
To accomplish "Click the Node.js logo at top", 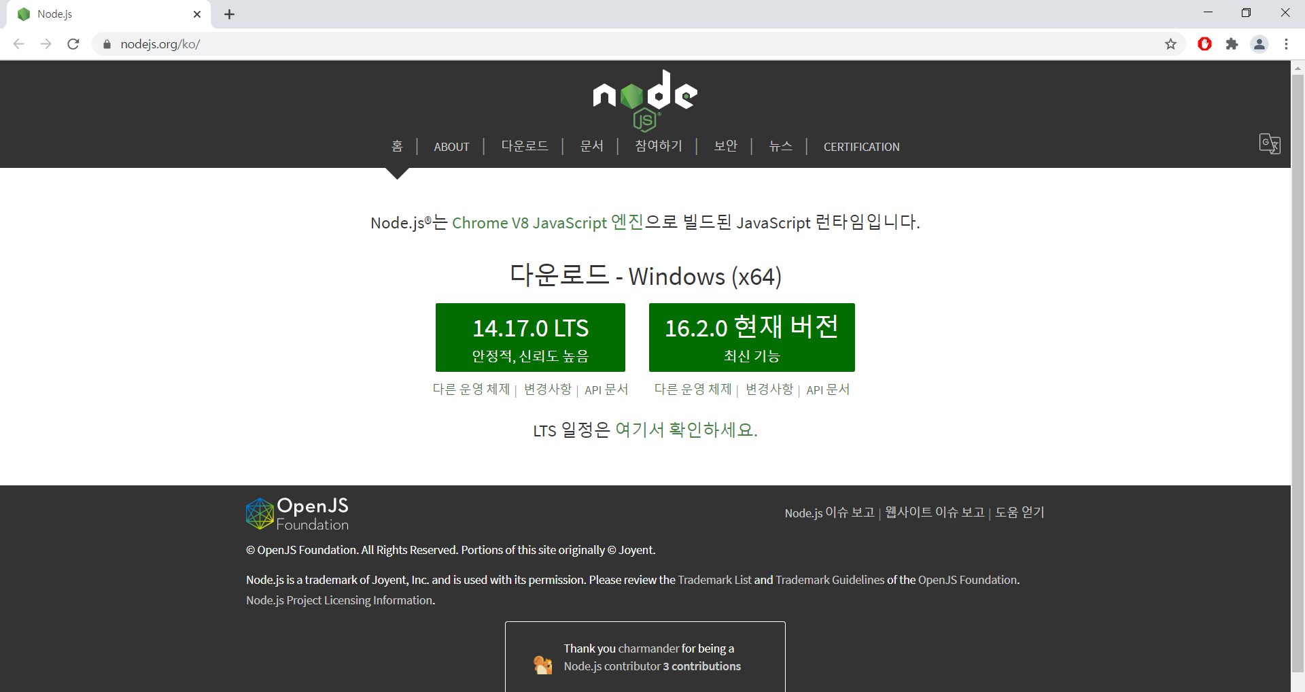I will pos(645,100).
